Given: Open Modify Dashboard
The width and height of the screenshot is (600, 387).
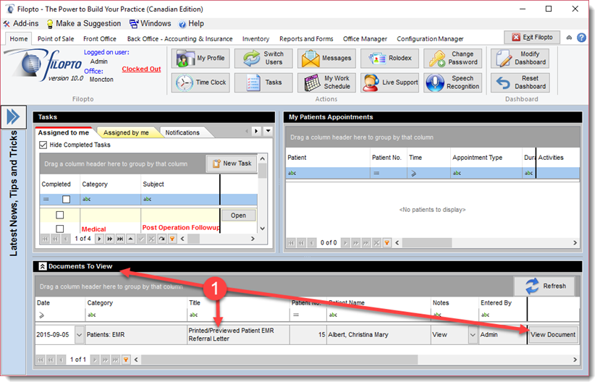Looking at the screenshot, I should [x=520, y=58].
